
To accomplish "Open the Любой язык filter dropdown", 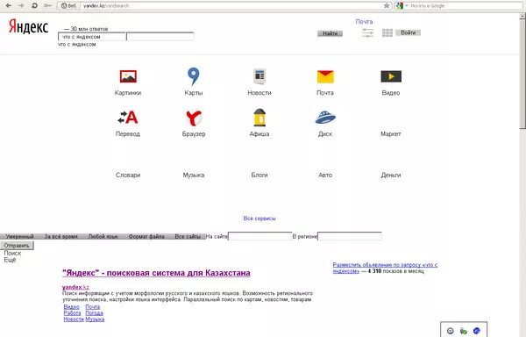I will [x=103, y=236].
